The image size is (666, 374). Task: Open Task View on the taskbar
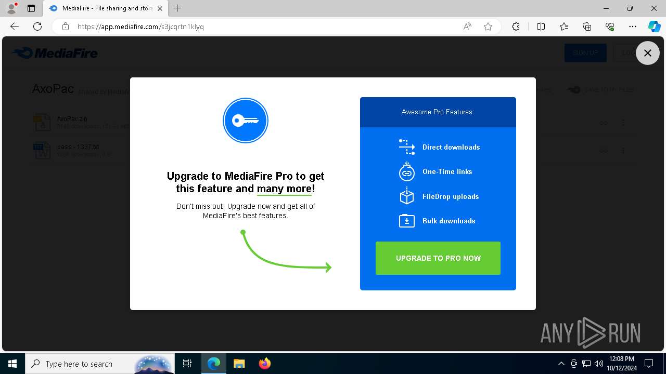[x=187, y=364]
